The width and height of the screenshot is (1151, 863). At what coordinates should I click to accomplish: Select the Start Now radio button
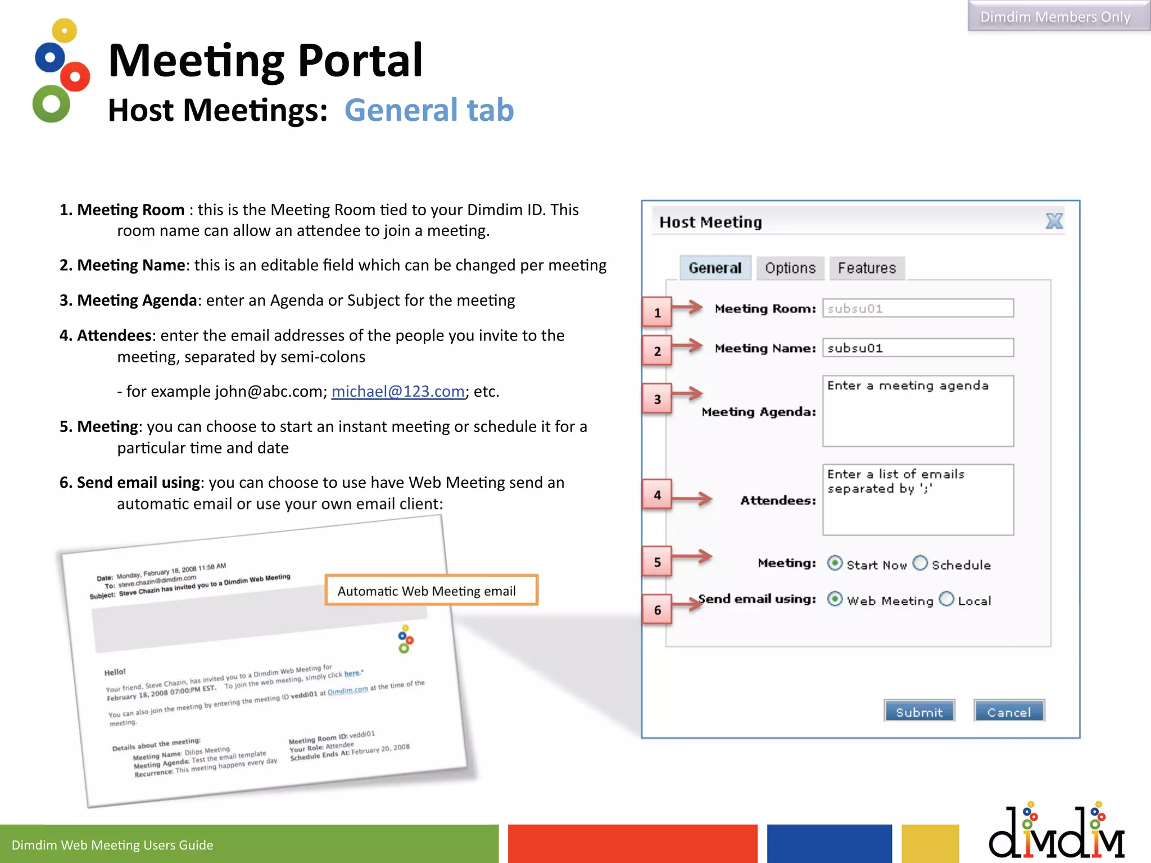pos(835,563)
